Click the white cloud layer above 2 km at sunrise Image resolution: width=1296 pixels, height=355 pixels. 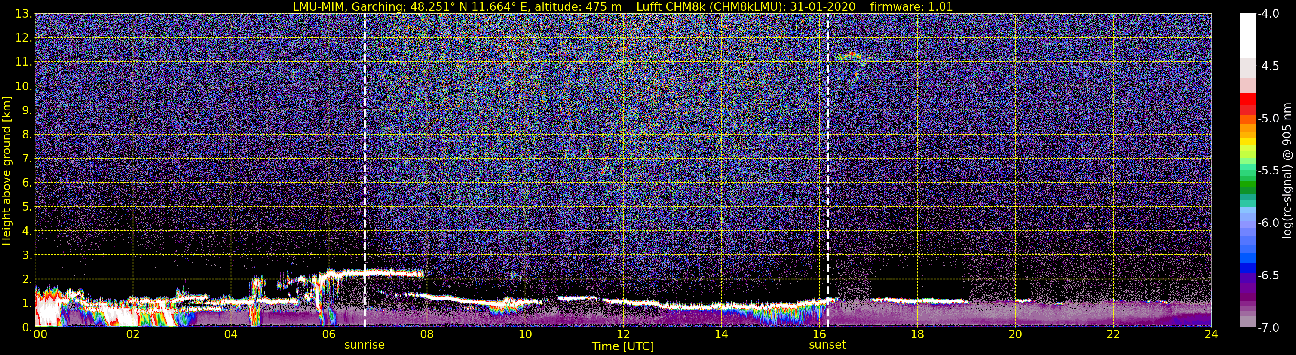coord(372,273)
